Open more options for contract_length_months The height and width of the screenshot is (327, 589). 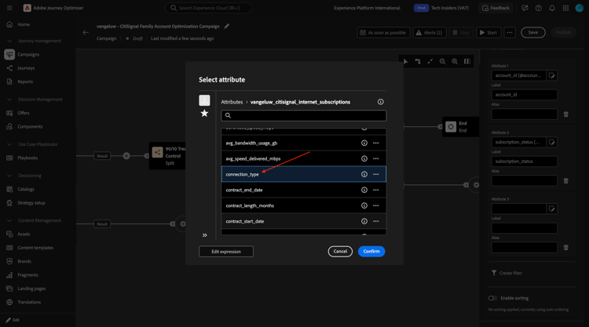pos(375,205)
